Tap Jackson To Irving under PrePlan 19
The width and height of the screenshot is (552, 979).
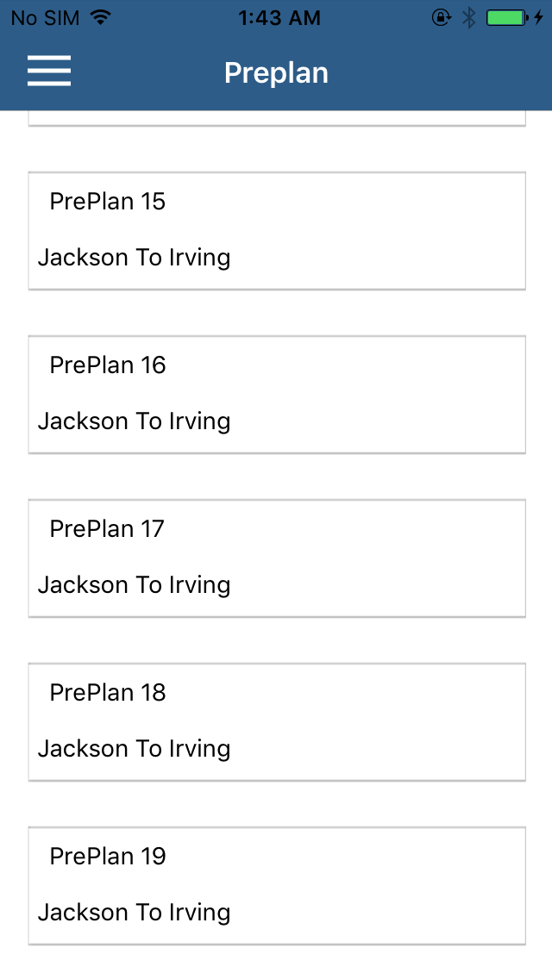pos(135,913)
